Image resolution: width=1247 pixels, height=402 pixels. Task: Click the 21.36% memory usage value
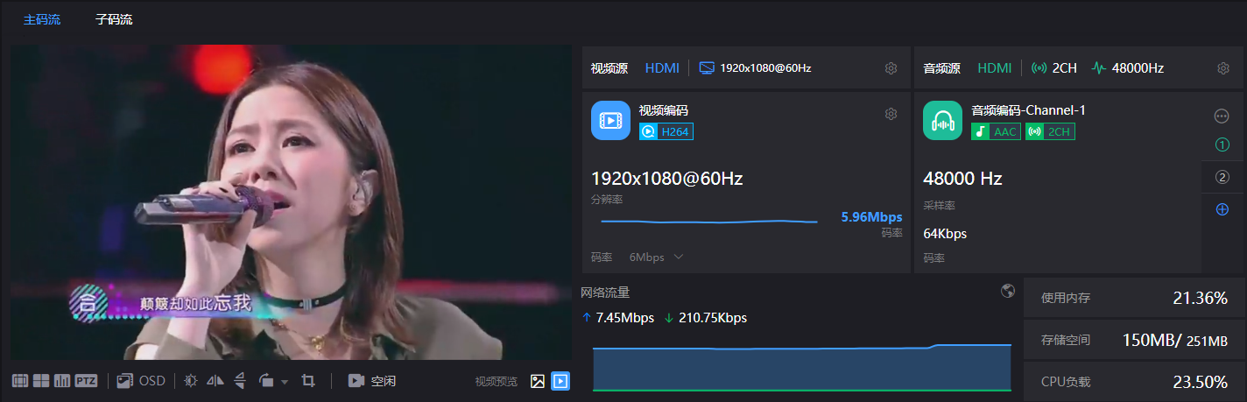point(1200,298)
